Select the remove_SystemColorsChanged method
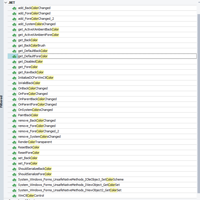 click(102, 137)
